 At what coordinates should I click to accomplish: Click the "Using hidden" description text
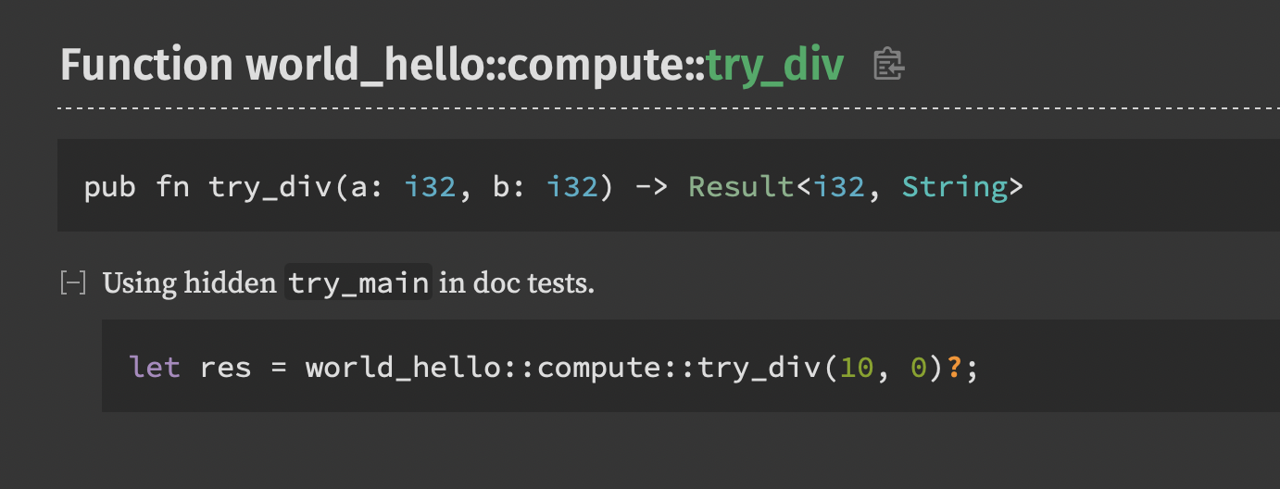[x=189, y=282]
